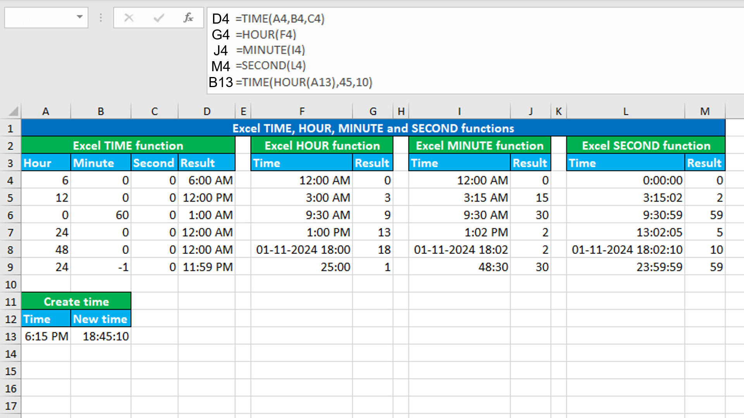Select row 9 header
Viewport: 744px width, 418px height.
pyautogui.click(x=10, y=267)
